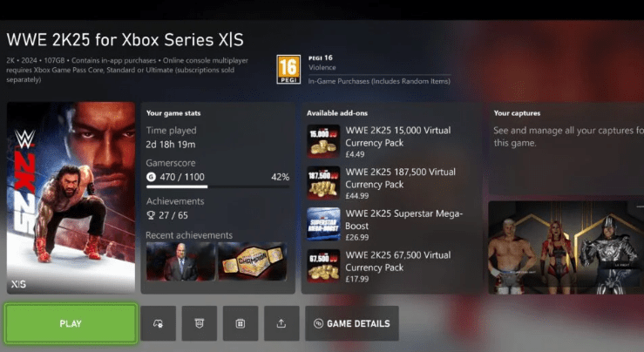Open the suited man achievement thumbnail
Image resolution: width=644 pixels, height=352 pixels.
(x=180, y=261)
